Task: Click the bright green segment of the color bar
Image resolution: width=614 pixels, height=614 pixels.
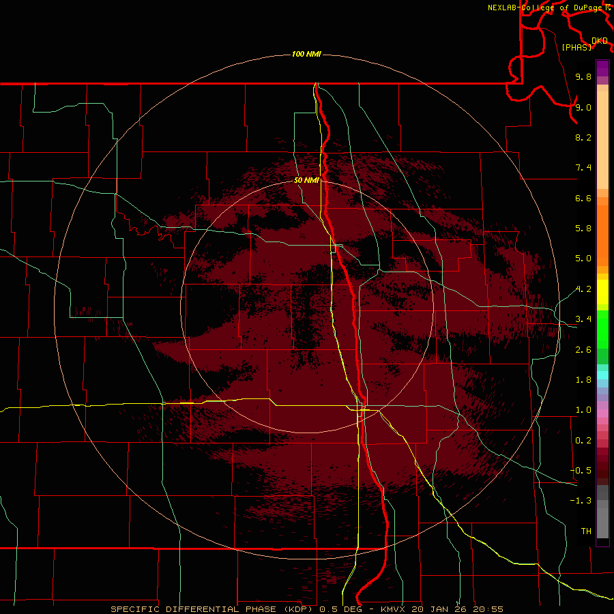Action: coord(602,329)
